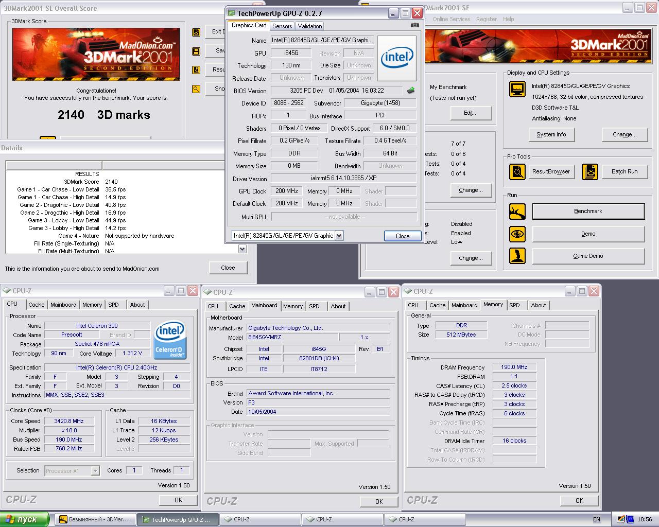Click the EN language indicator in the taskbar
The image size is (659, 527).
[x=597, y=519]
